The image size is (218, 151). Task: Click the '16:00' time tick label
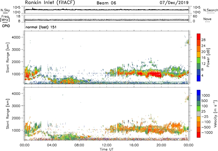[x=134, y=145]
